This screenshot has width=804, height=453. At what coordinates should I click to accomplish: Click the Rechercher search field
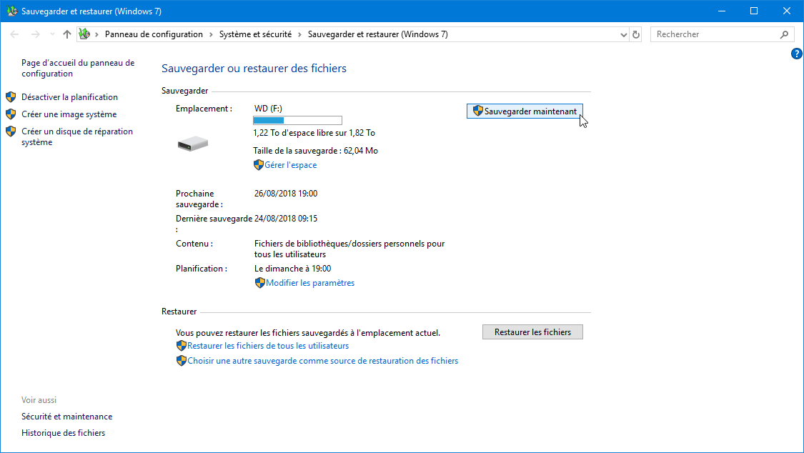coord(716,34)
